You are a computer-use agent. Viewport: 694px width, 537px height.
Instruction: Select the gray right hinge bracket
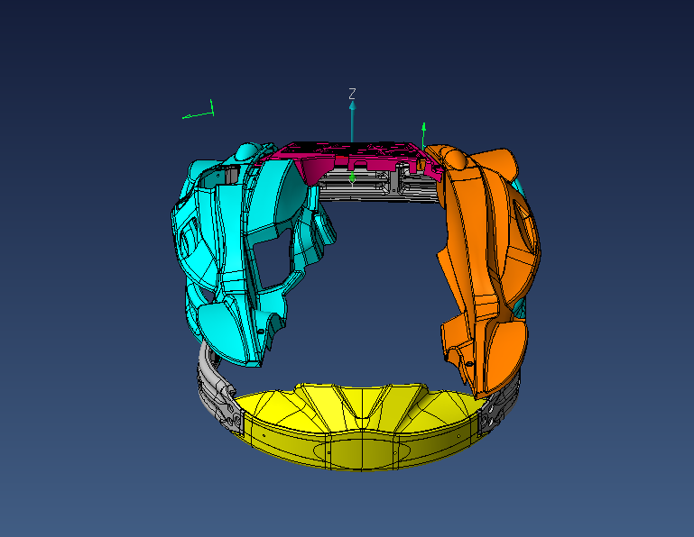pyautogui.click(x=498, y=409)
